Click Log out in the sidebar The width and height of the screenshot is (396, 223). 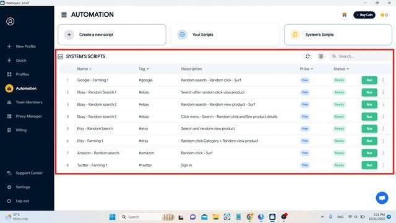pos(18,201)
